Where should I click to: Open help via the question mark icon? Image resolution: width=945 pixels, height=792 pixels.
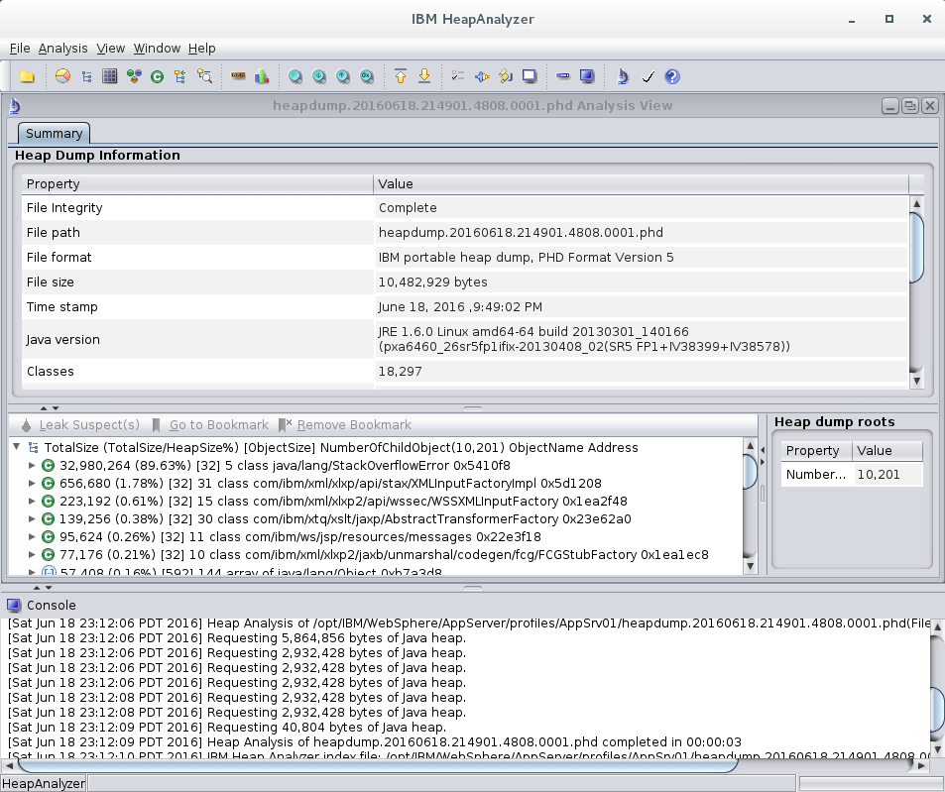pyautogui.click(x=672, y=76)
